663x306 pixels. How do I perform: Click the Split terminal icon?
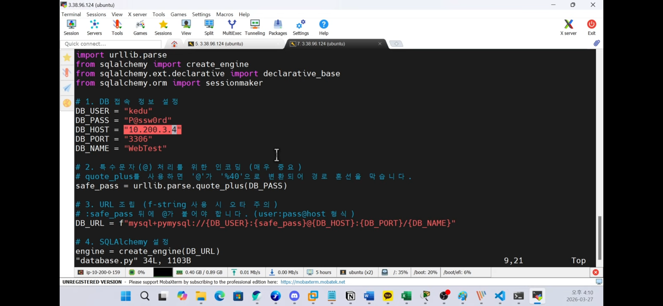(209, 27)
